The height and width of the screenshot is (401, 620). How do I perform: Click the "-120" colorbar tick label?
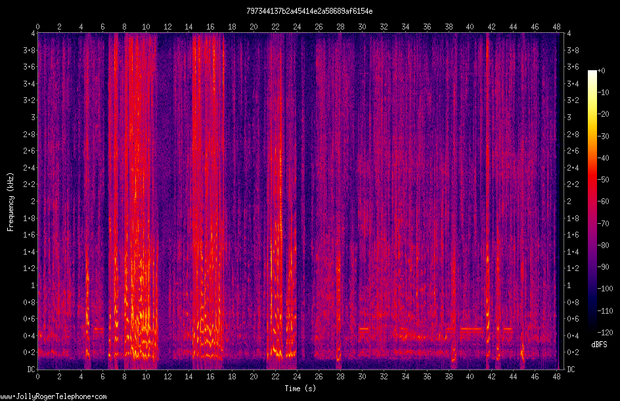(605, 333)
